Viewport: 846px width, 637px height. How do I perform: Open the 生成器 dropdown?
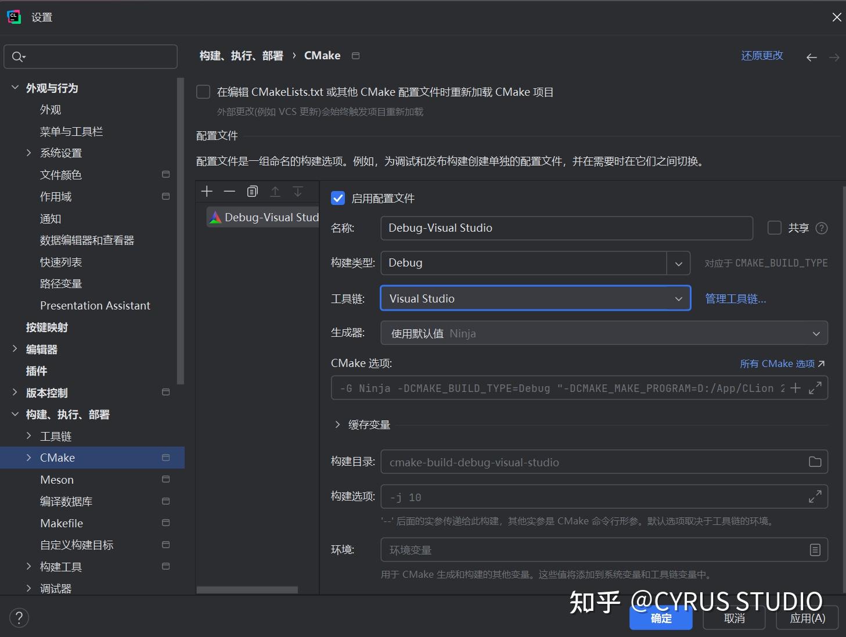tap(818, 333)
